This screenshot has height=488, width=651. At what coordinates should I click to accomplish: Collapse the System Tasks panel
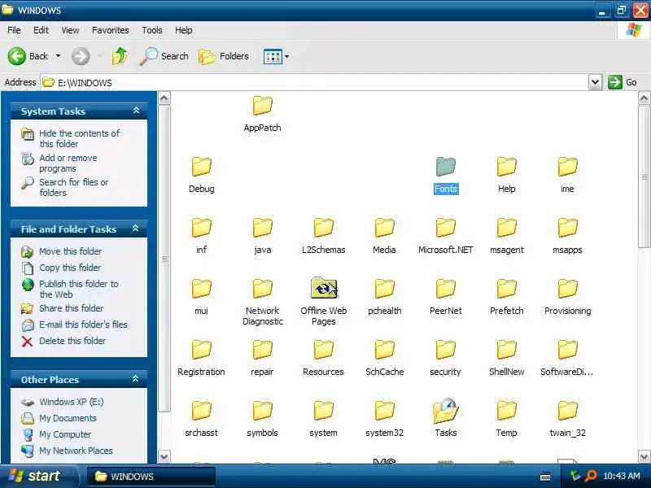[x=136, y=111]
